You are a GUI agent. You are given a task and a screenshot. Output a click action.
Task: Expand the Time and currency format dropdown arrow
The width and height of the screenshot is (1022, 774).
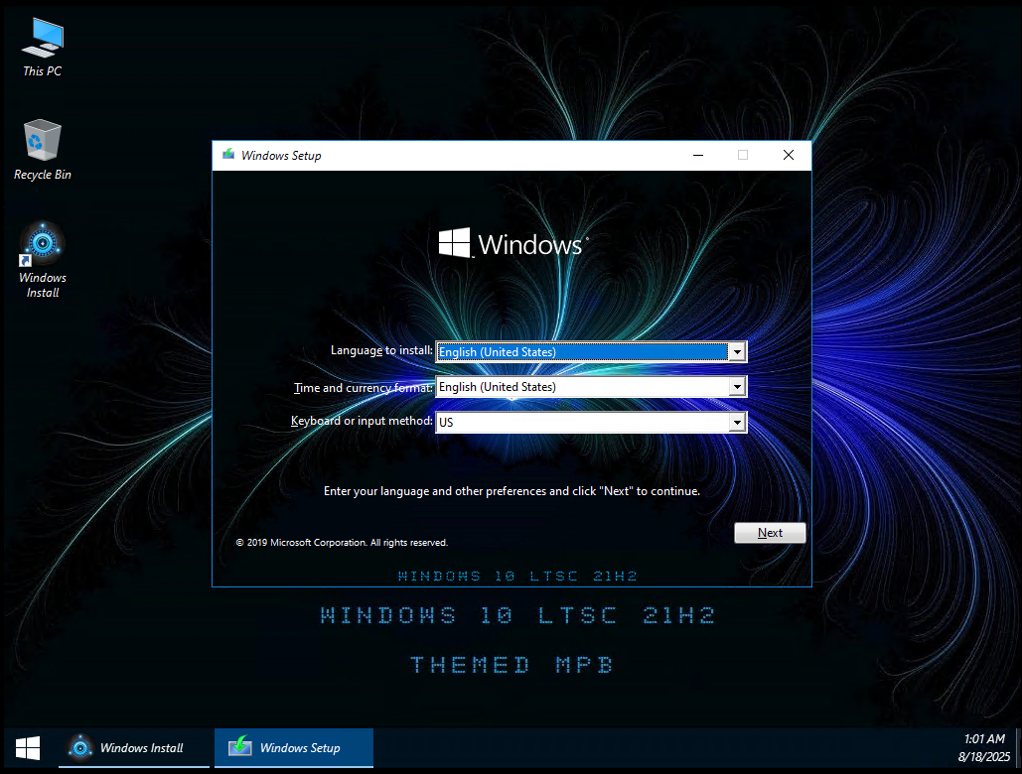737,387
